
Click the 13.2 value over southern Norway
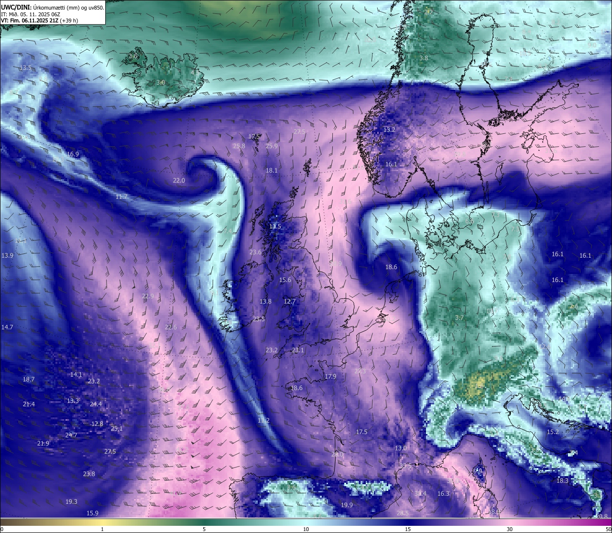[x=389, y=130]
